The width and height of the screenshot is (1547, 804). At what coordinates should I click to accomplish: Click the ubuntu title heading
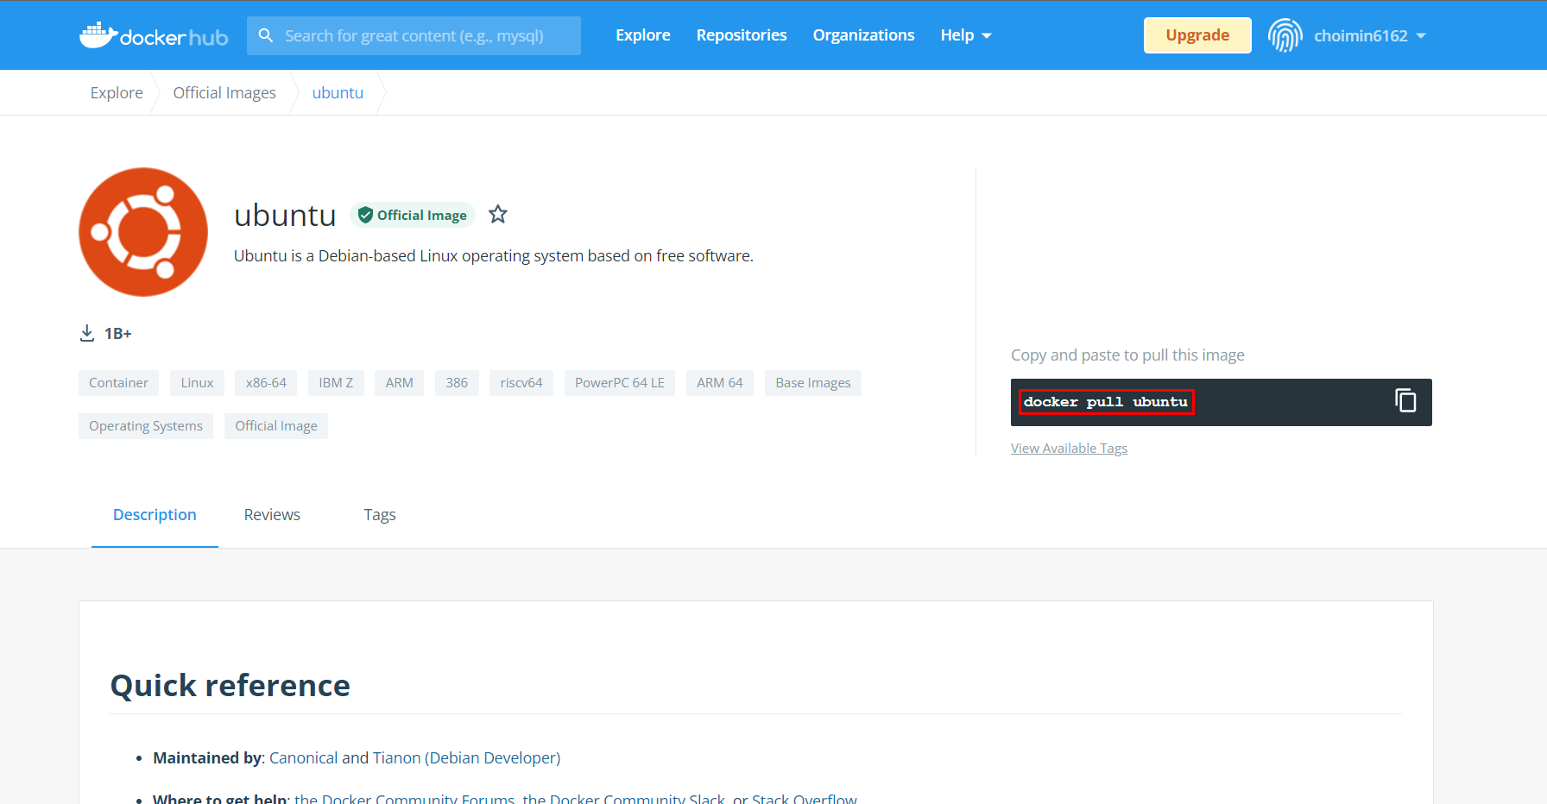tap(285, 215)
